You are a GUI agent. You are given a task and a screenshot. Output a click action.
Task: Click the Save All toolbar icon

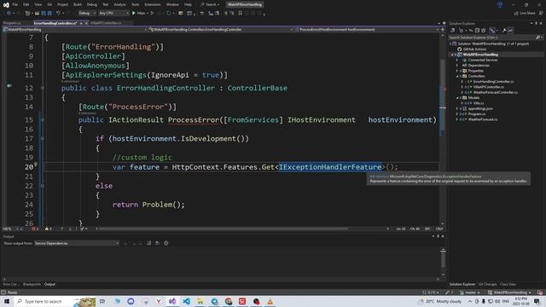[49, 14]
